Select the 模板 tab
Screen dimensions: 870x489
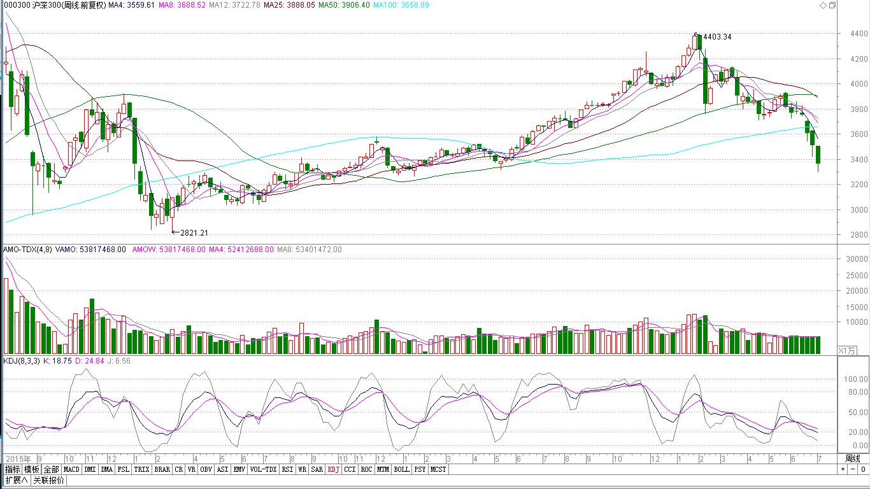tap(31, 469)
